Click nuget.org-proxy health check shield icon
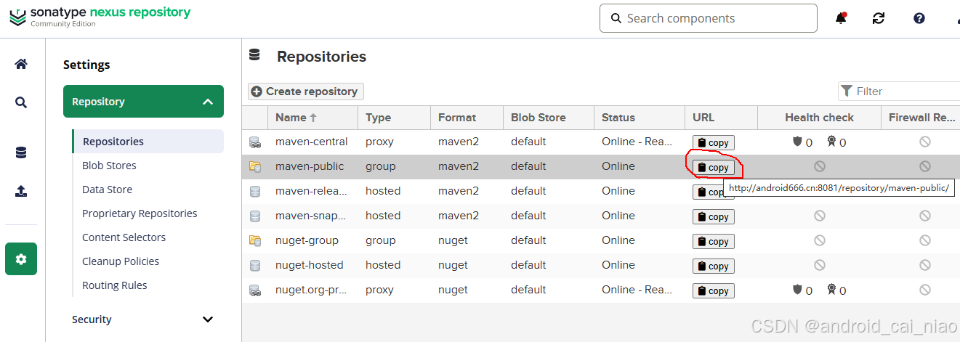The height and width of the screenshot is (342, 960). point(797,290)
